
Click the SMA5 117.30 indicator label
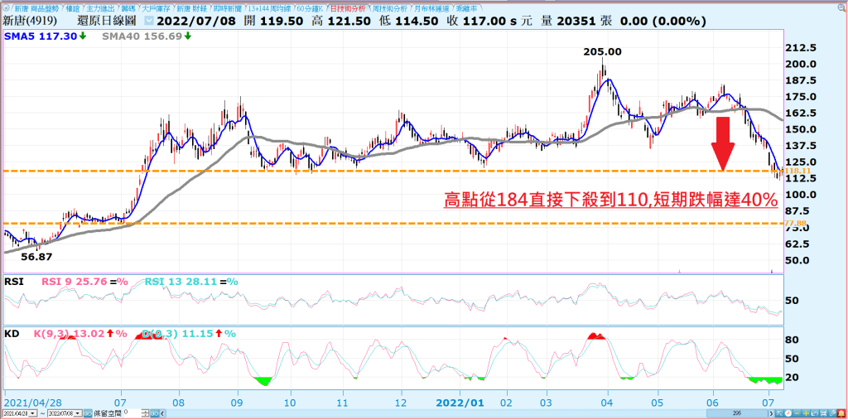(x=45, y=36)
